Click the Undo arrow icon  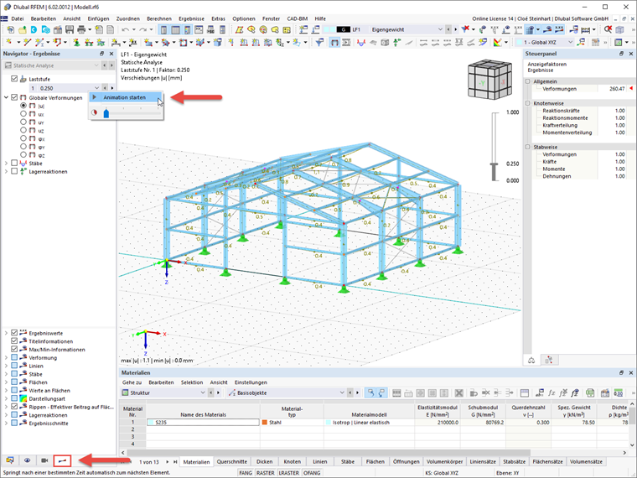tap(126, 29)
